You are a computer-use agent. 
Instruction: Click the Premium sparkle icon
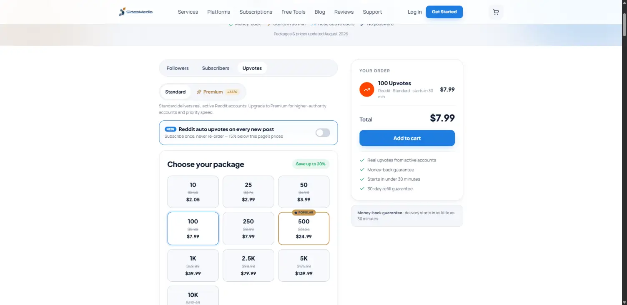tap(199, 92)
